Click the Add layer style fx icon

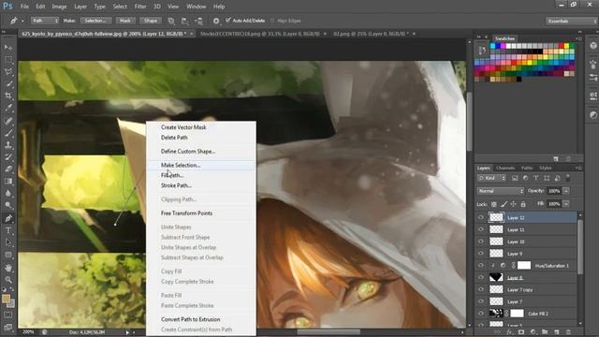click(x=509, y=332)
